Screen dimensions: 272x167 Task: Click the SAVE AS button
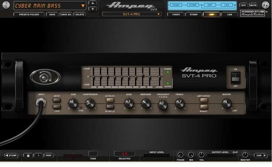click(x=66, y=15)
